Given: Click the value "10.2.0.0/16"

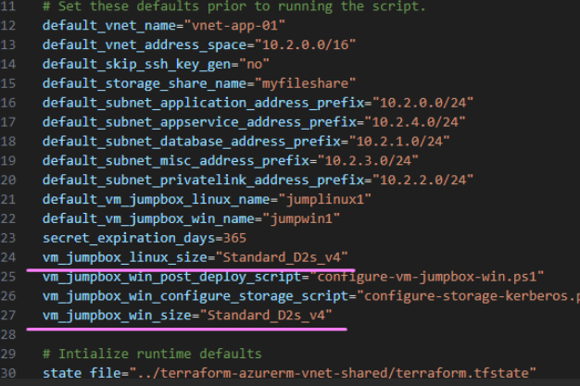Looking at the screenshot, I should click(x=305, y=44).
